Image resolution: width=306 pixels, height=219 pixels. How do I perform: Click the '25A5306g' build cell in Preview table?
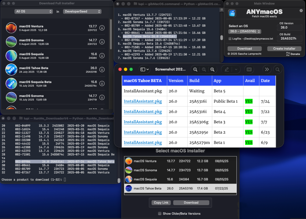point(200,122)
